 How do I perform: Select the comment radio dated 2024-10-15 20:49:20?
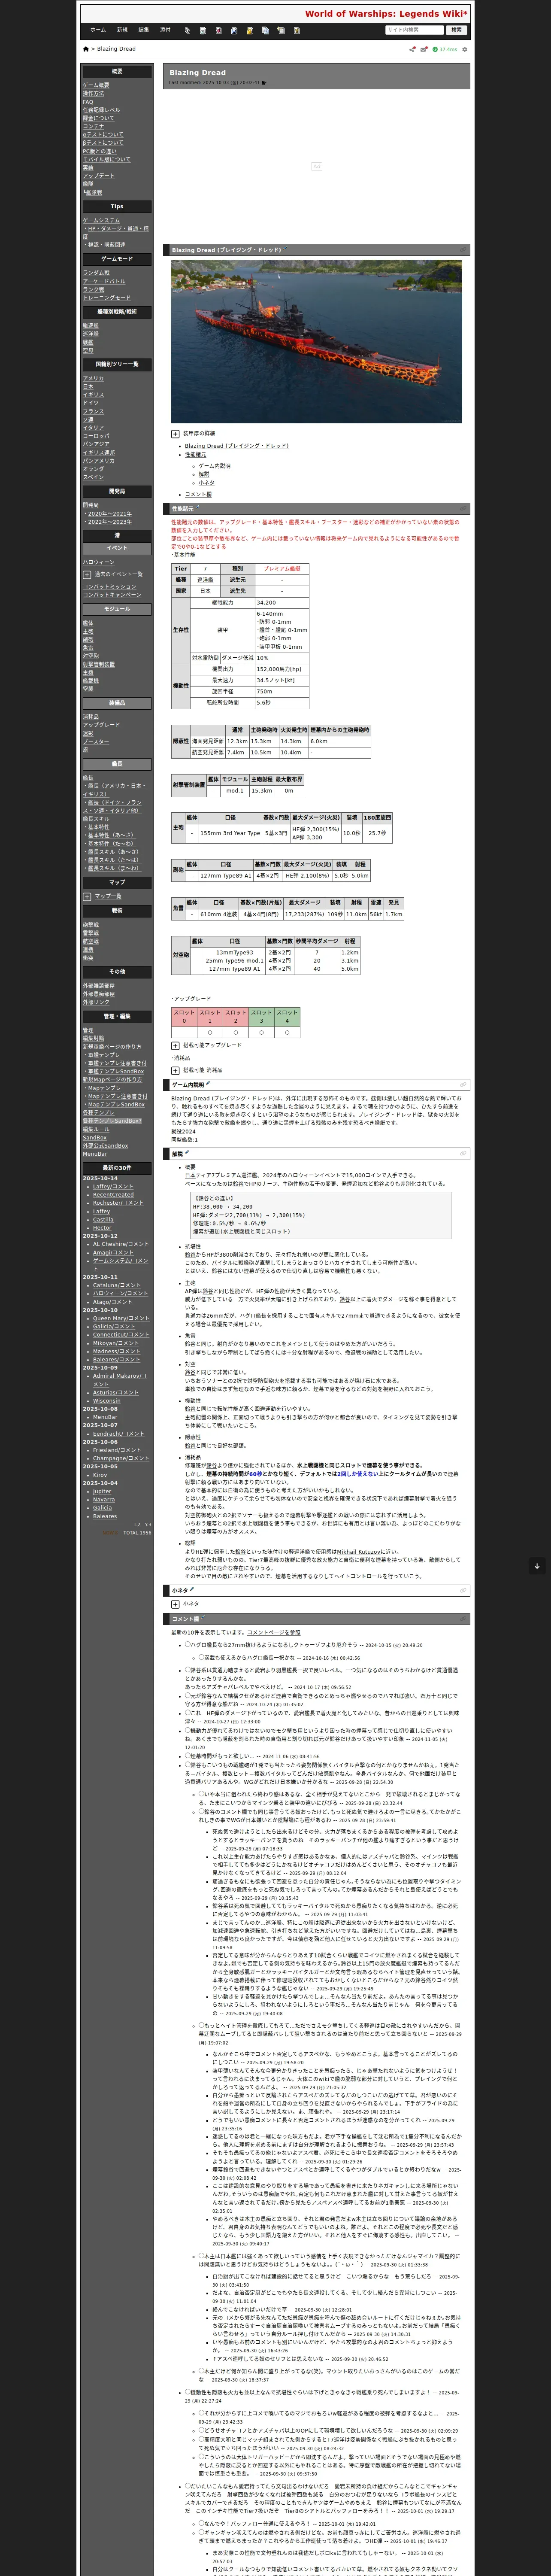point(188,1644)
